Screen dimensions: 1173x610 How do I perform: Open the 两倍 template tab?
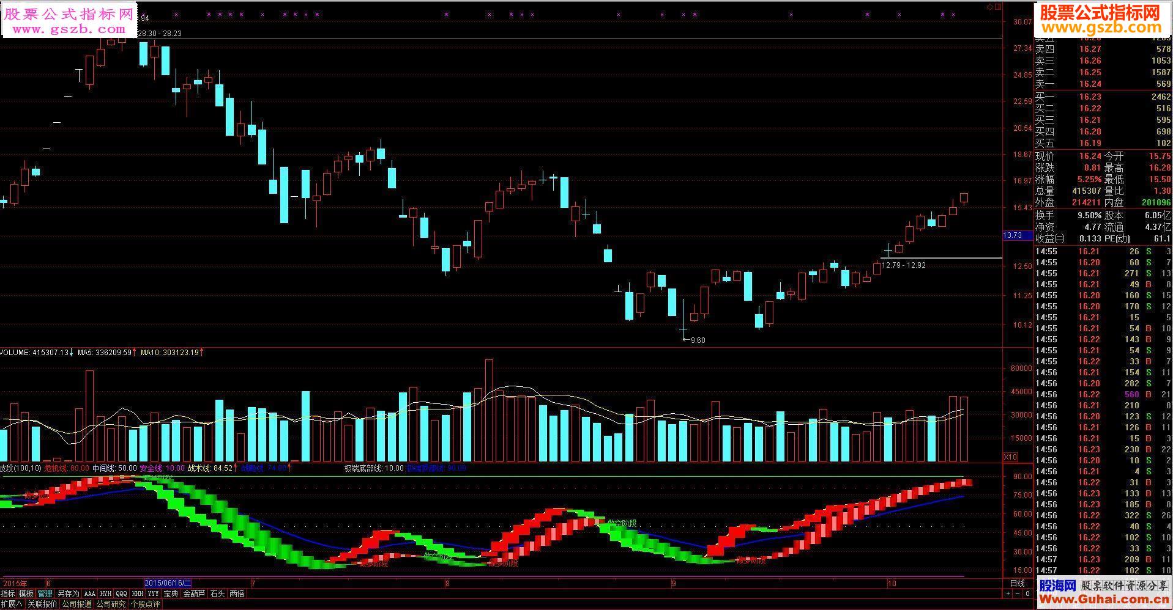pyautogui.click(x=237, y=593)
